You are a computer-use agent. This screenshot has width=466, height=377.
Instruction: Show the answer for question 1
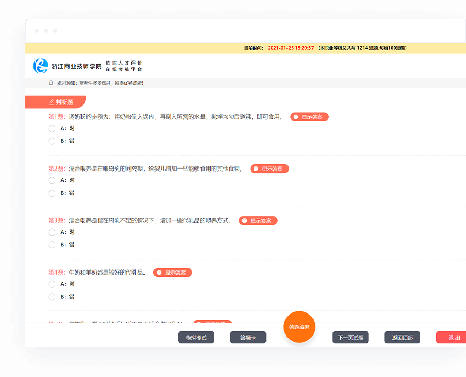pyautogui.click(x=309, y=117)
